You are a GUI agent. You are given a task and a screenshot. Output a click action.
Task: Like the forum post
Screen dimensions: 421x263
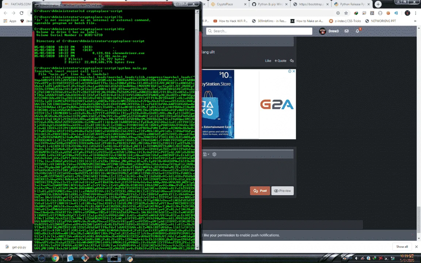268,61
